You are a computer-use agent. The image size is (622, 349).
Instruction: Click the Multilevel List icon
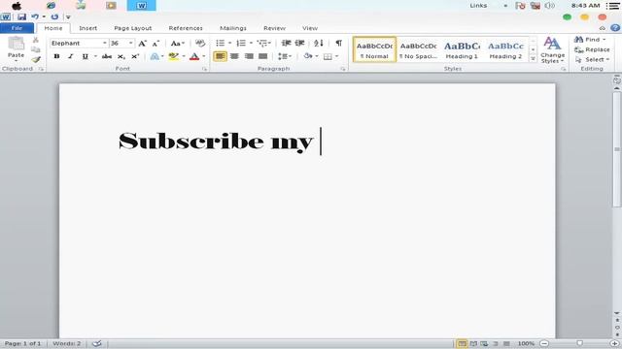(x=261, y=43)
